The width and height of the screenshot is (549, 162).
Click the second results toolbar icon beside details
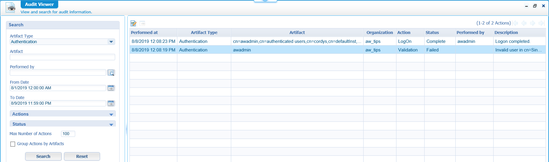pos(142,23)
